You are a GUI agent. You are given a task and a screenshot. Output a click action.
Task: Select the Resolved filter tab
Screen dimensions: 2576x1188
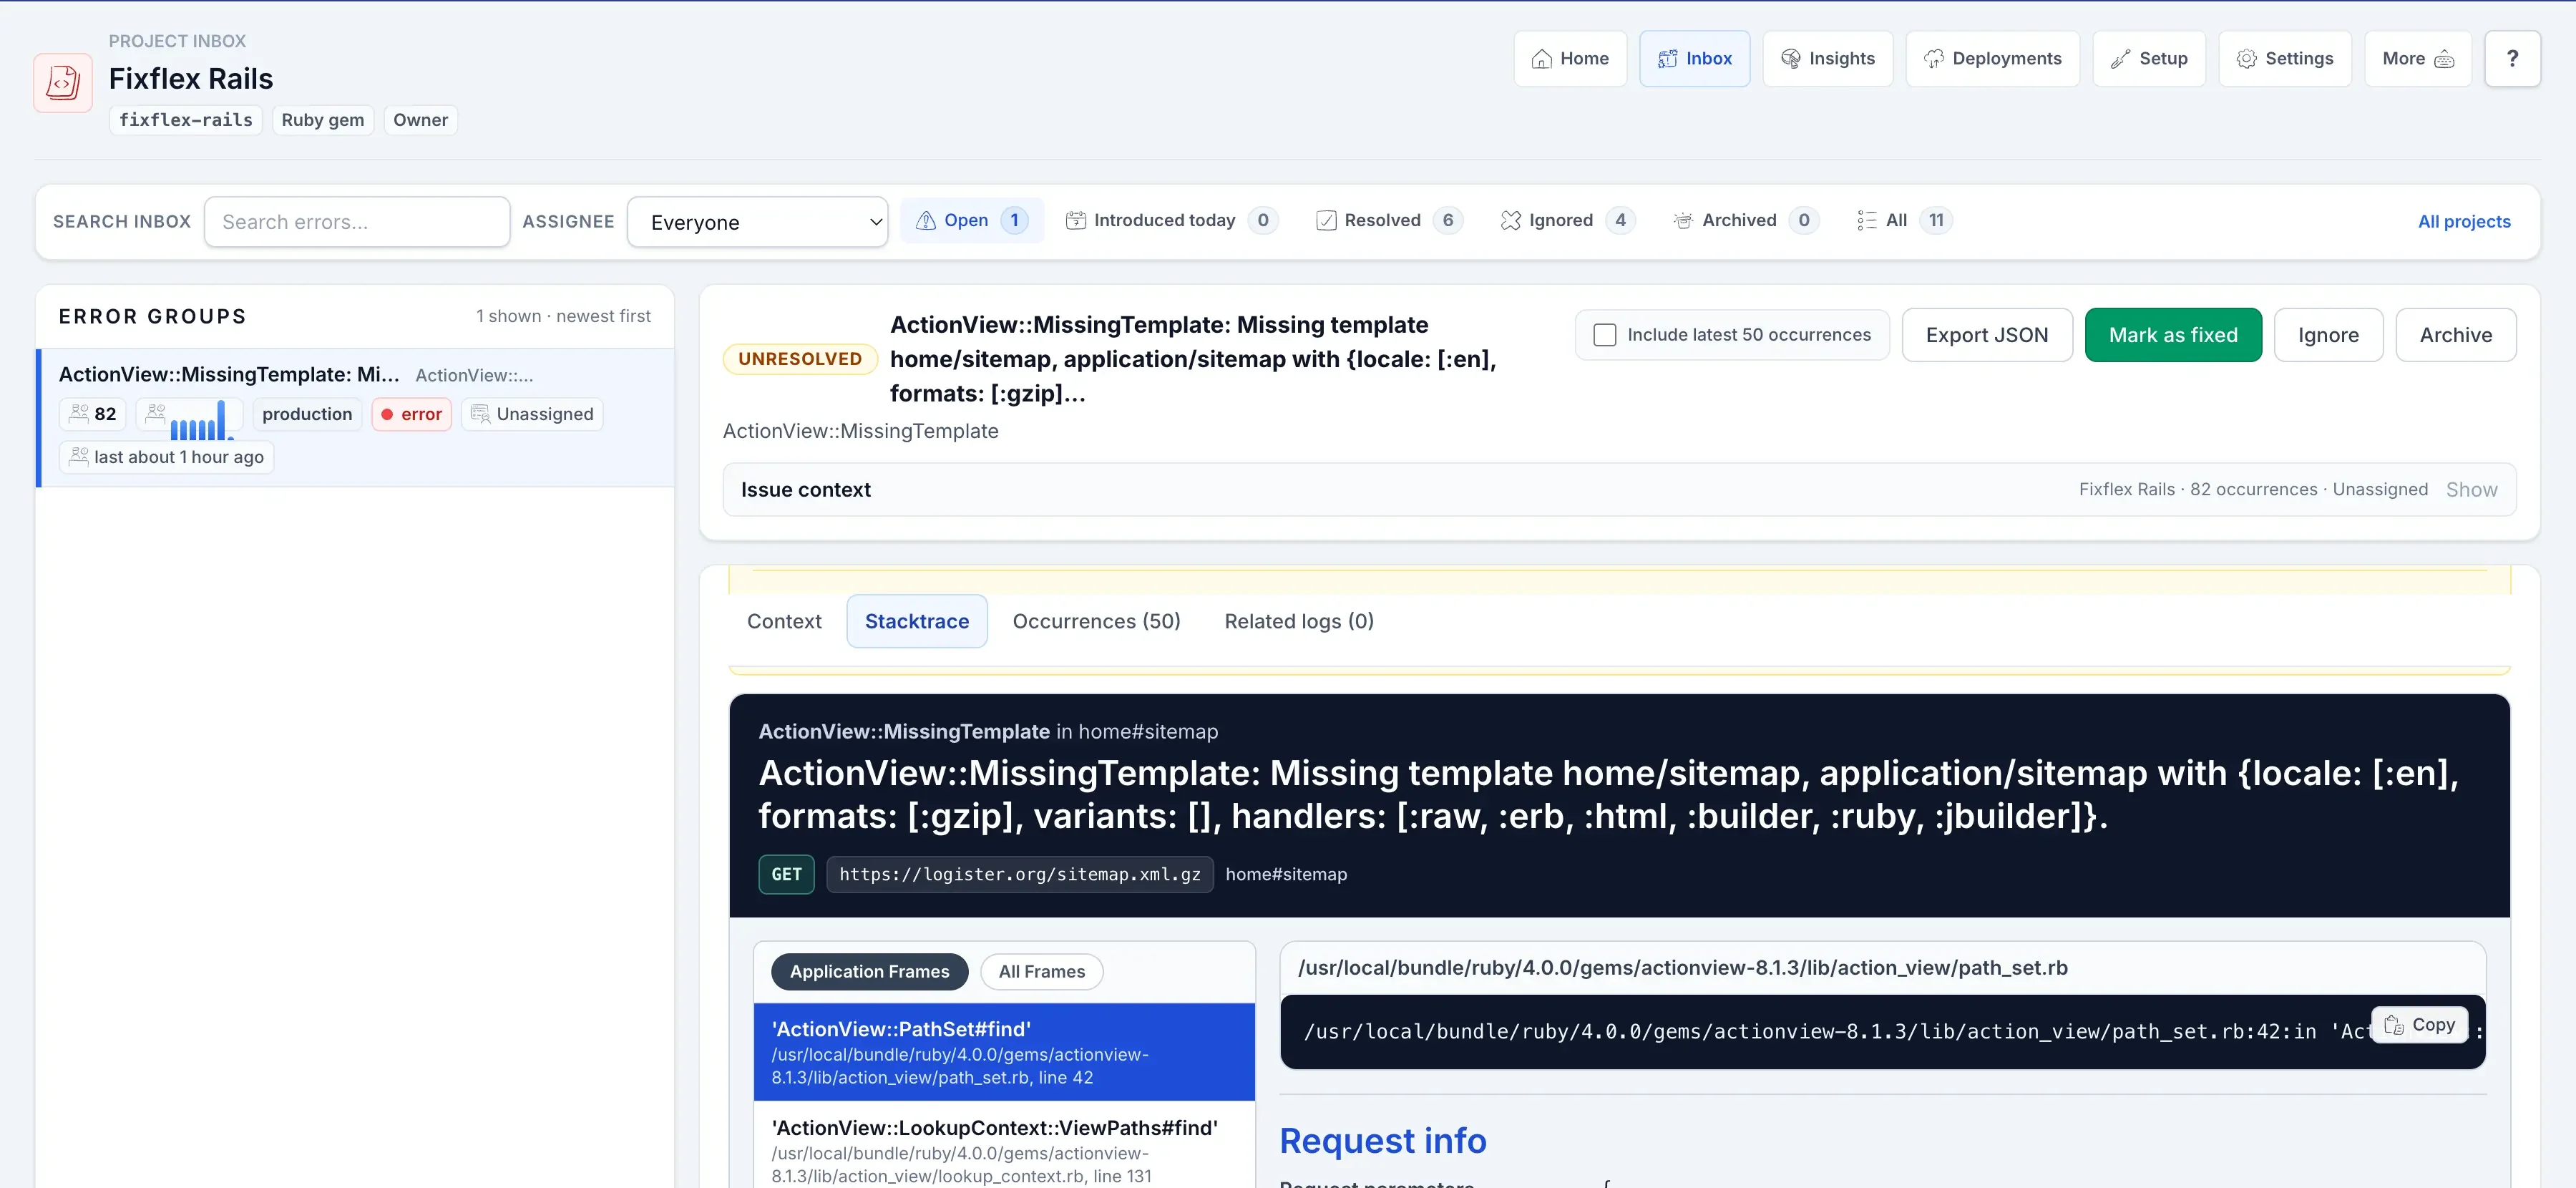[x=1389, y=220]
